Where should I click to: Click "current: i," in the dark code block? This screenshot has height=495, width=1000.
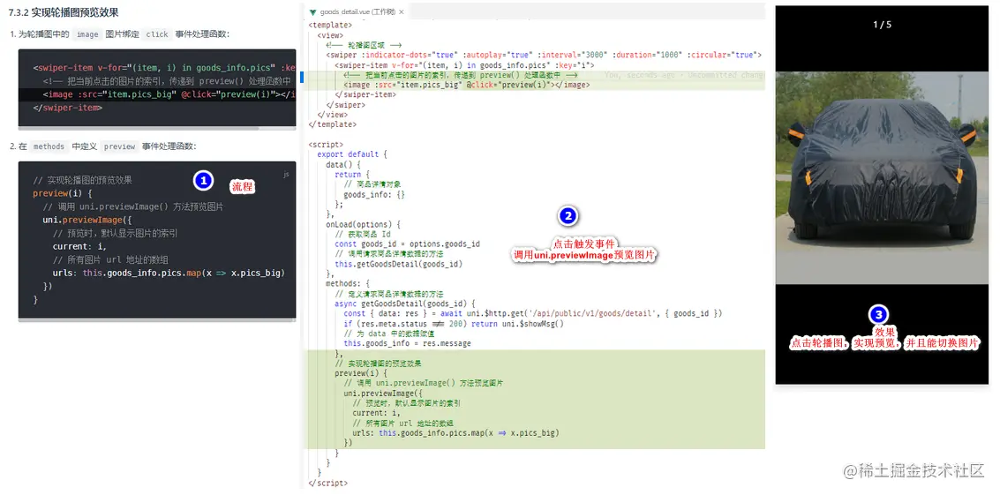coord(79,246)
